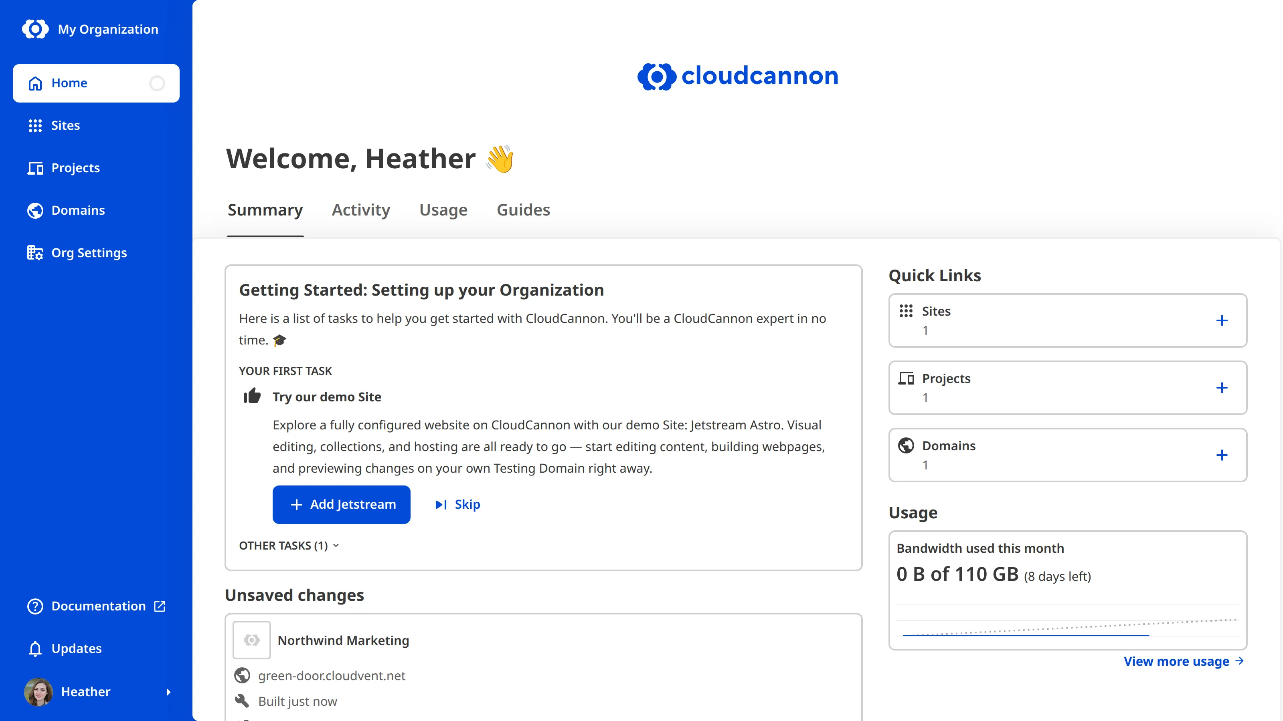Click the Northwind Marketing site thumbnail
The height and width of the screenshot is (721, 1283).
(251, 639)
